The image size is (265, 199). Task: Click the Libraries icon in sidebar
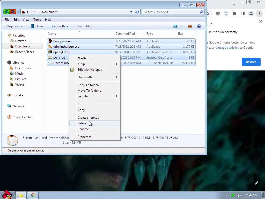[x=9, y=62]
